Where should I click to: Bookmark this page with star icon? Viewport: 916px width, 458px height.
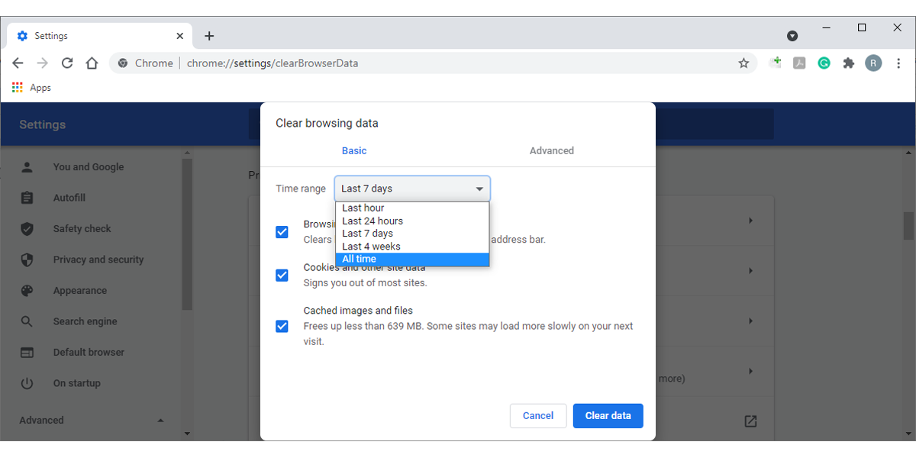point(743,63)
